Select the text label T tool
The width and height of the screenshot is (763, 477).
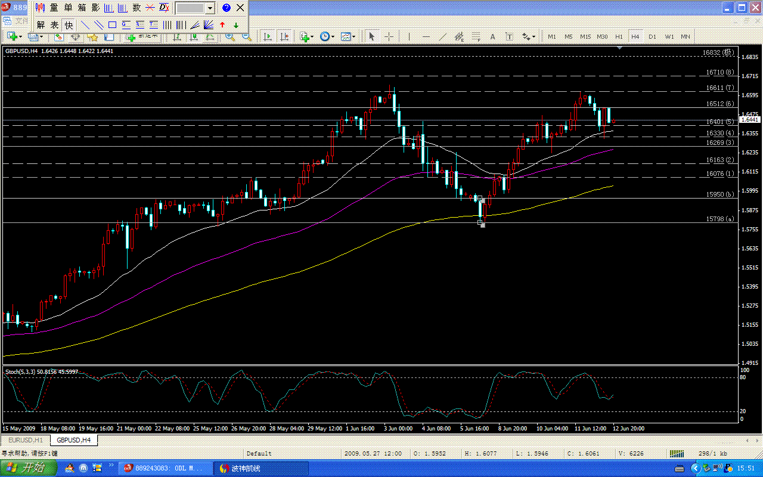(510, 36)
